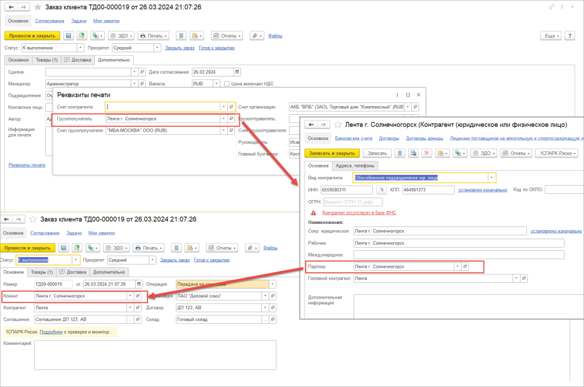
Task: Click the paperclip attachments icon in top order window
Action: click(x=257, y=36)
